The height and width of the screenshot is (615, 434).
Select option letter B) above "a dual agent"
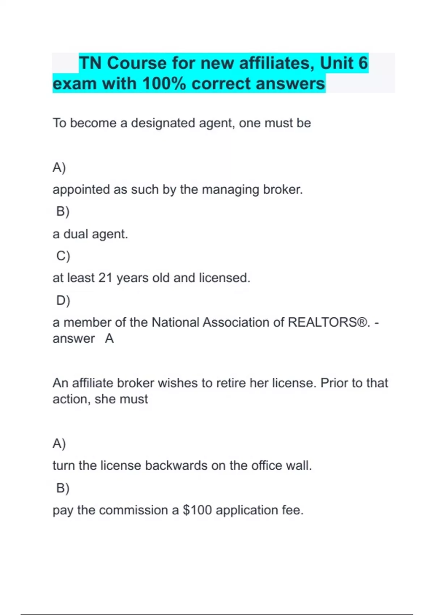63,211
